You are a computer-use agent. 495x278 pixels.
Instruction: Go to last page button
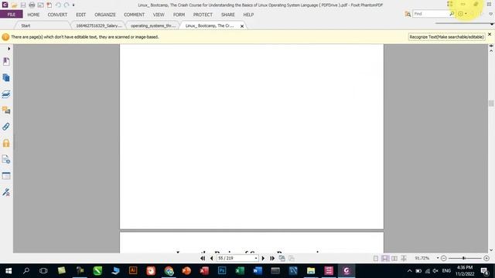[271, 258]
